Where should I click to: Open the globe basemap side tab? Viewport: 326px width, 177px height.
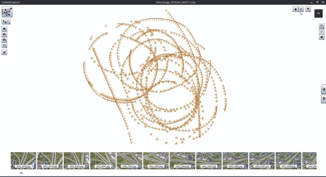[324, 89]
